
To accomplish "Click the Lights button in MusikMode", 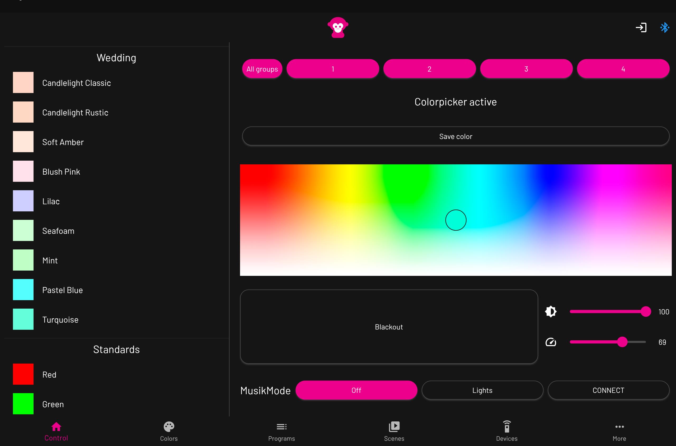I will click(482, 390).
